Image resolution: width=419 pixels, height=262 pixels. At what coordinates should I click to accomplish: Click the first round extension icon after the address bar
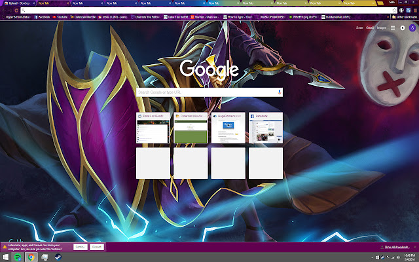401,10
